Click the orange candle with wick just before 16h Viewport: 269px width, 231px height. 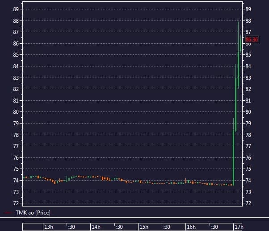(185, 181)
